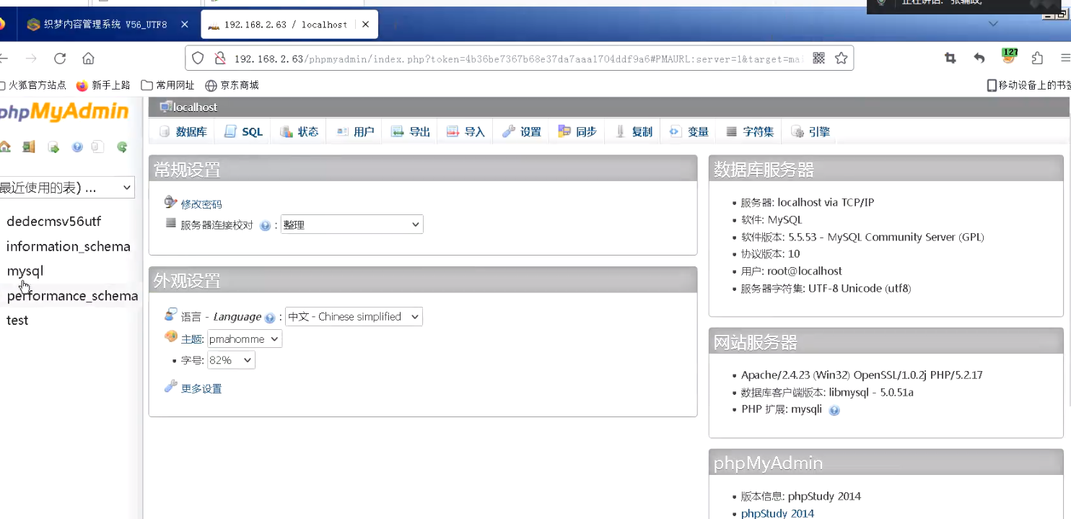
Task: Reload the page with browser refresh icon
Action: 60,58
